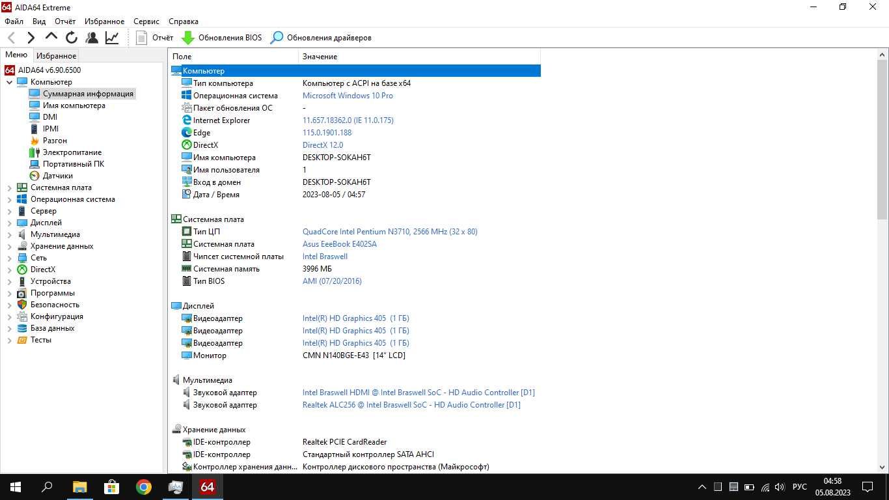Open the 11.657.18362.0 (IE 11.0.175) link
Image resolution: width=889 pixels, height=500 pixels.
[348, 120]
